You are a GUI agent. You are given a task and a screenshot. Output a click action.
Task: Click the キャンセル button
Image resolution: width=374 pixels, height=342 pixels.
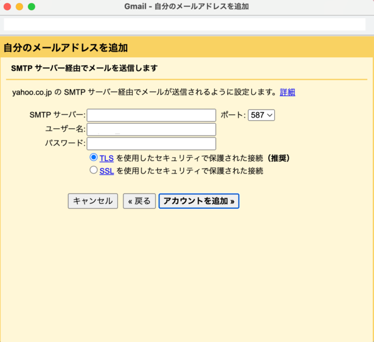(93, 201)
